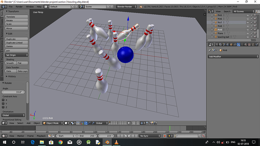
Task: Adjust the rotation Angle 33.8° slider
Action: tap(13, 92)
